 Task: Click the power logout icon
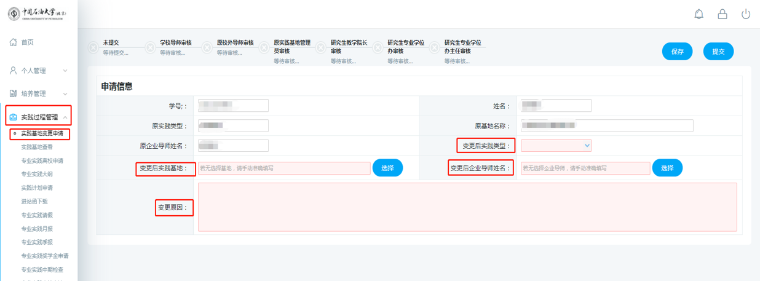click(746, 14)
